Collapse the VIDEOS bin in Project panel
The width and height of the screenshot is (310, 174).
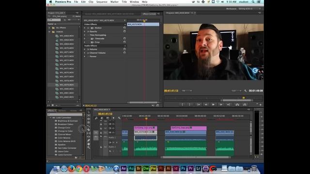tap(49, 32)
